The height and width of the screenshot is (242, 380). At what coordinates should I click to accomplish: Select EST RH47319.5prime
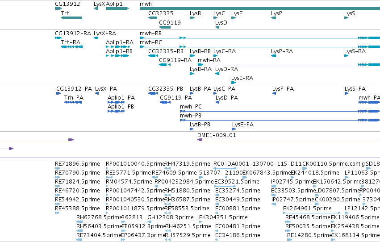[x=167, y=168]
